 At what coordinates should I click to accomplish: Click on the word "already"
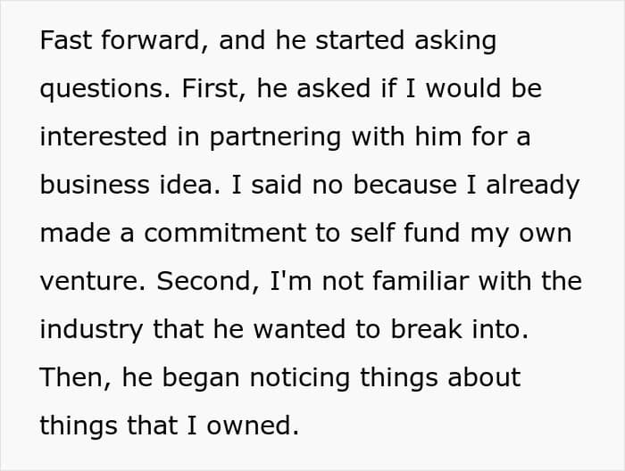tap(532, 186)
